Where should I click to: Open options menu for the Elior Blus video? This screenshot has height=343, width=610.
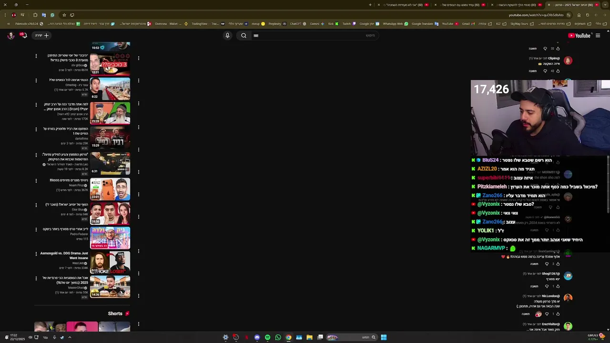pos(36,205)
